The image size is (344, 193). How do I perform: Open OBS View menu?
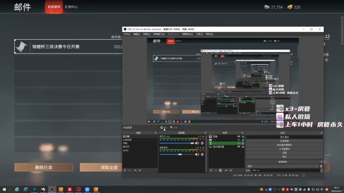point(147,34)
